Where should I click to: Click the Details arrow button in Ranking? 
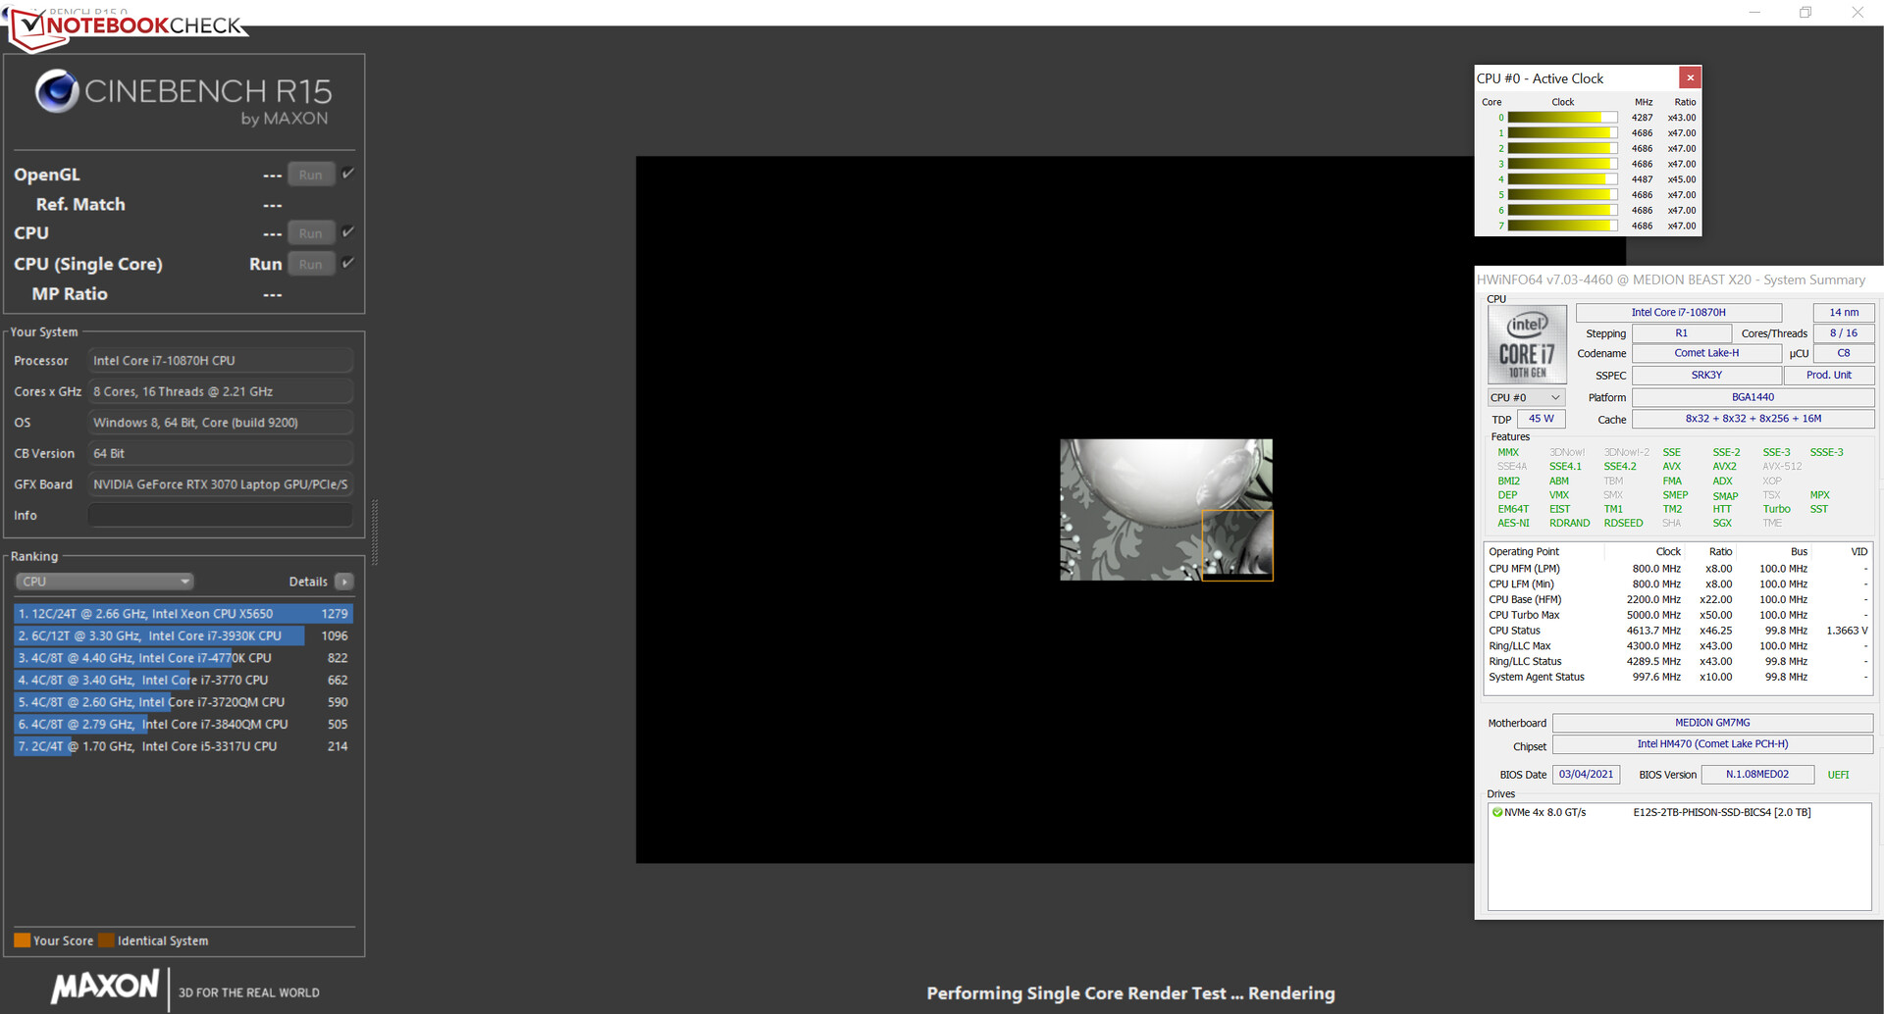343,582
